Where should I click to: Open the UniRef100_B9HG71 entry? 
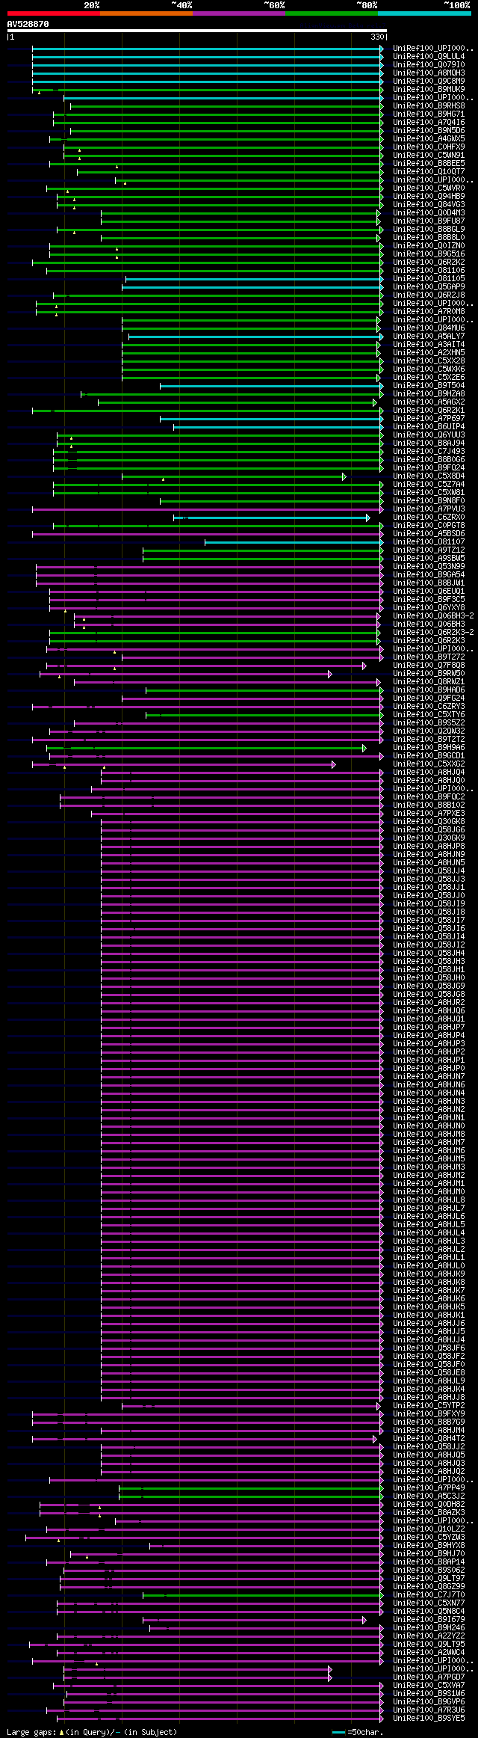[429, 114]
